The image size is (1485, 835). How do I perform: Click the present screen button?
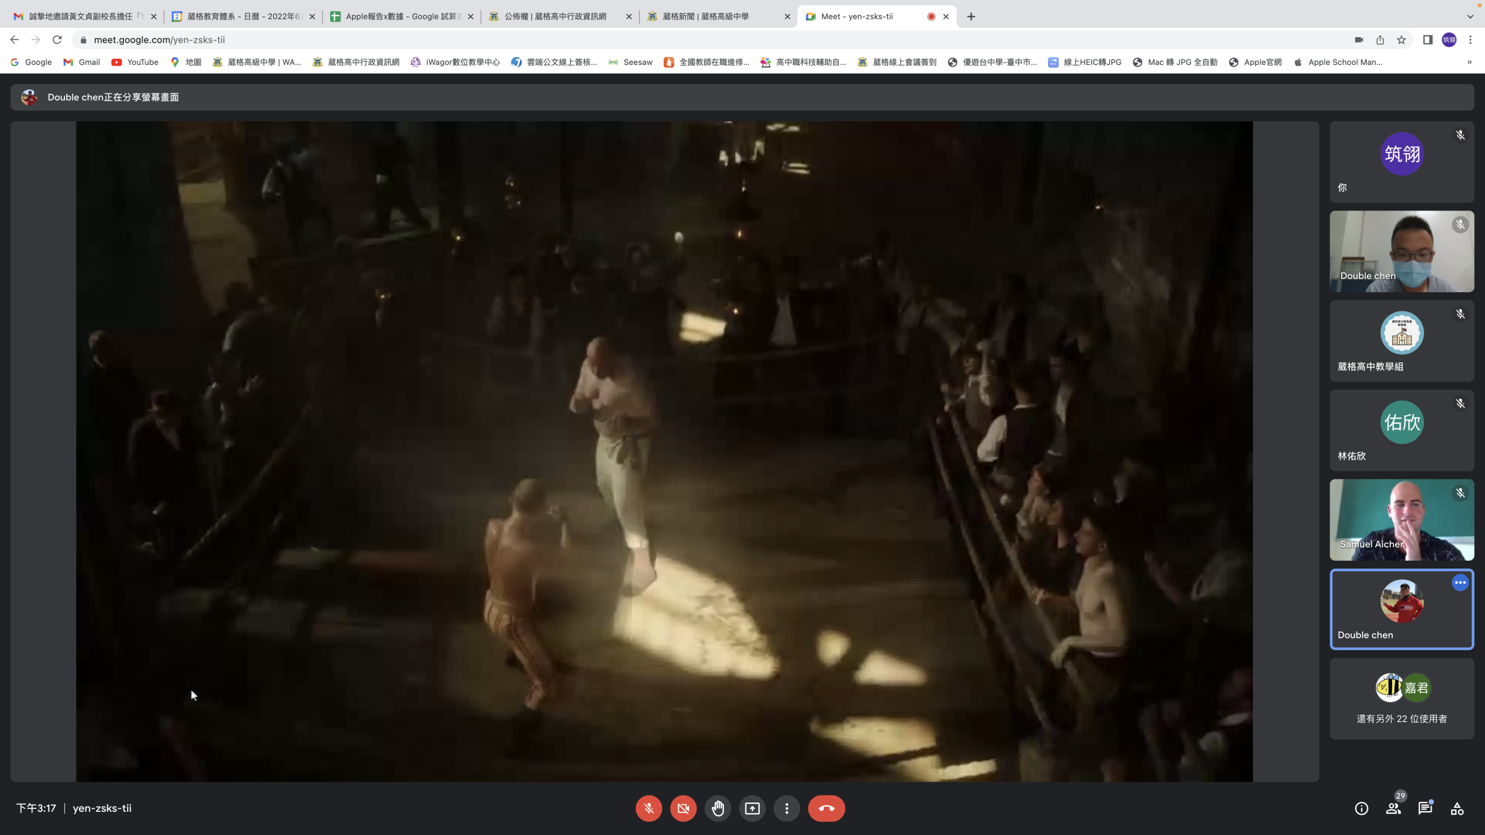[752, 808]
